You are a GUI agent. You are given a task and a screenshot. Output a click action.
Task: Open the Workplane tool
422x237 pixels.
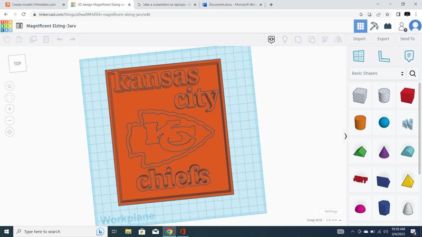(359, 56)
